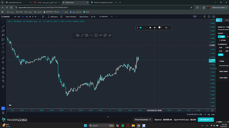
Task: Select parallel channel favorite tool
Action: 110,35
